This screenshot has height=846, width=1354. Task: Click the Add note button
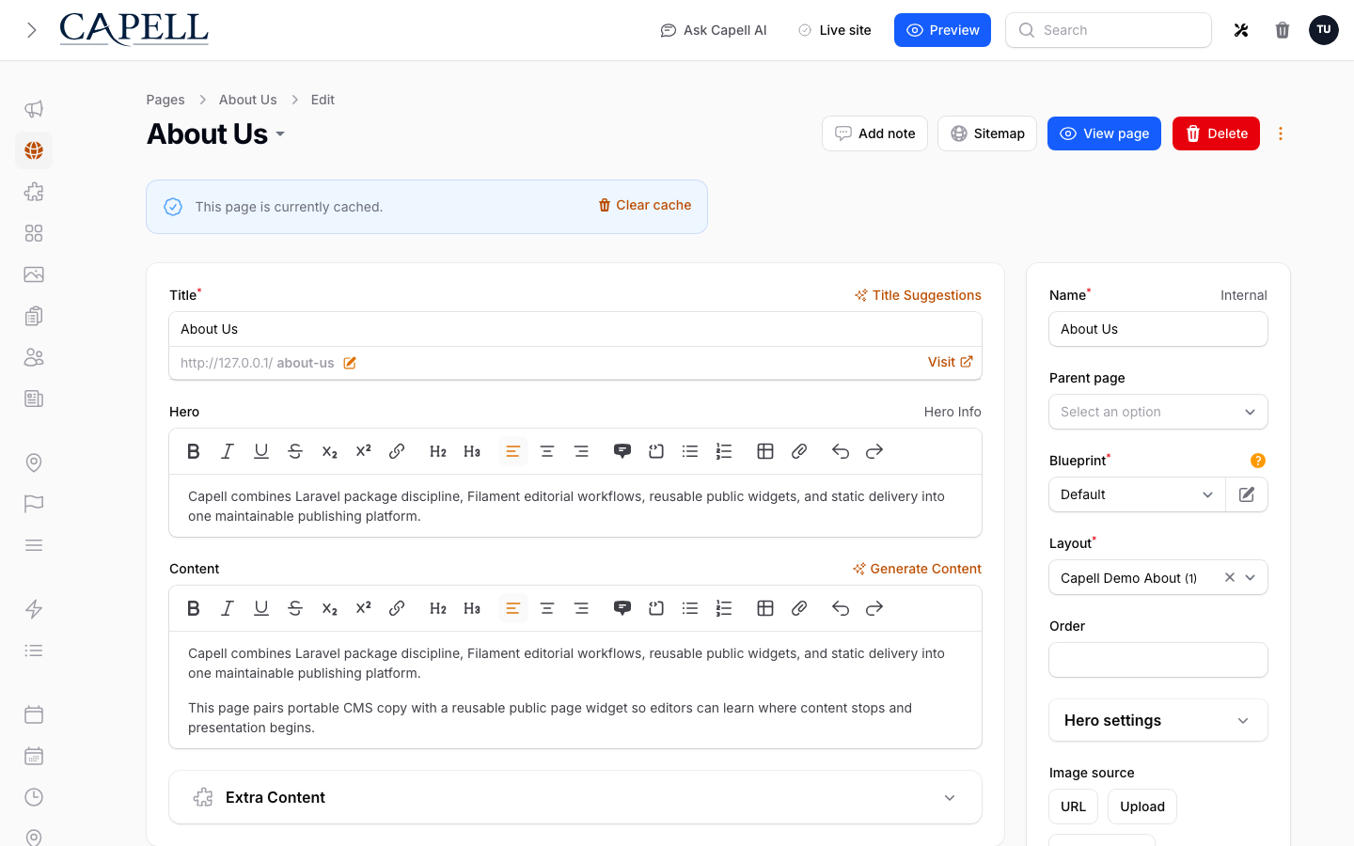(874, 133)
